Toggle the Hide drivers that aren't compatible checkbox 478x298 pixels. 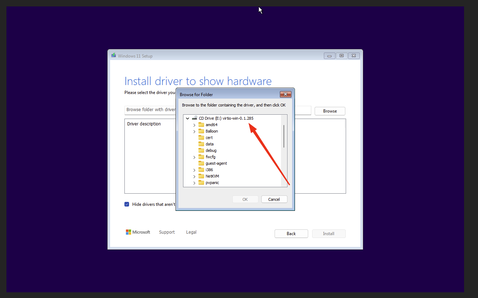(127, 204)
